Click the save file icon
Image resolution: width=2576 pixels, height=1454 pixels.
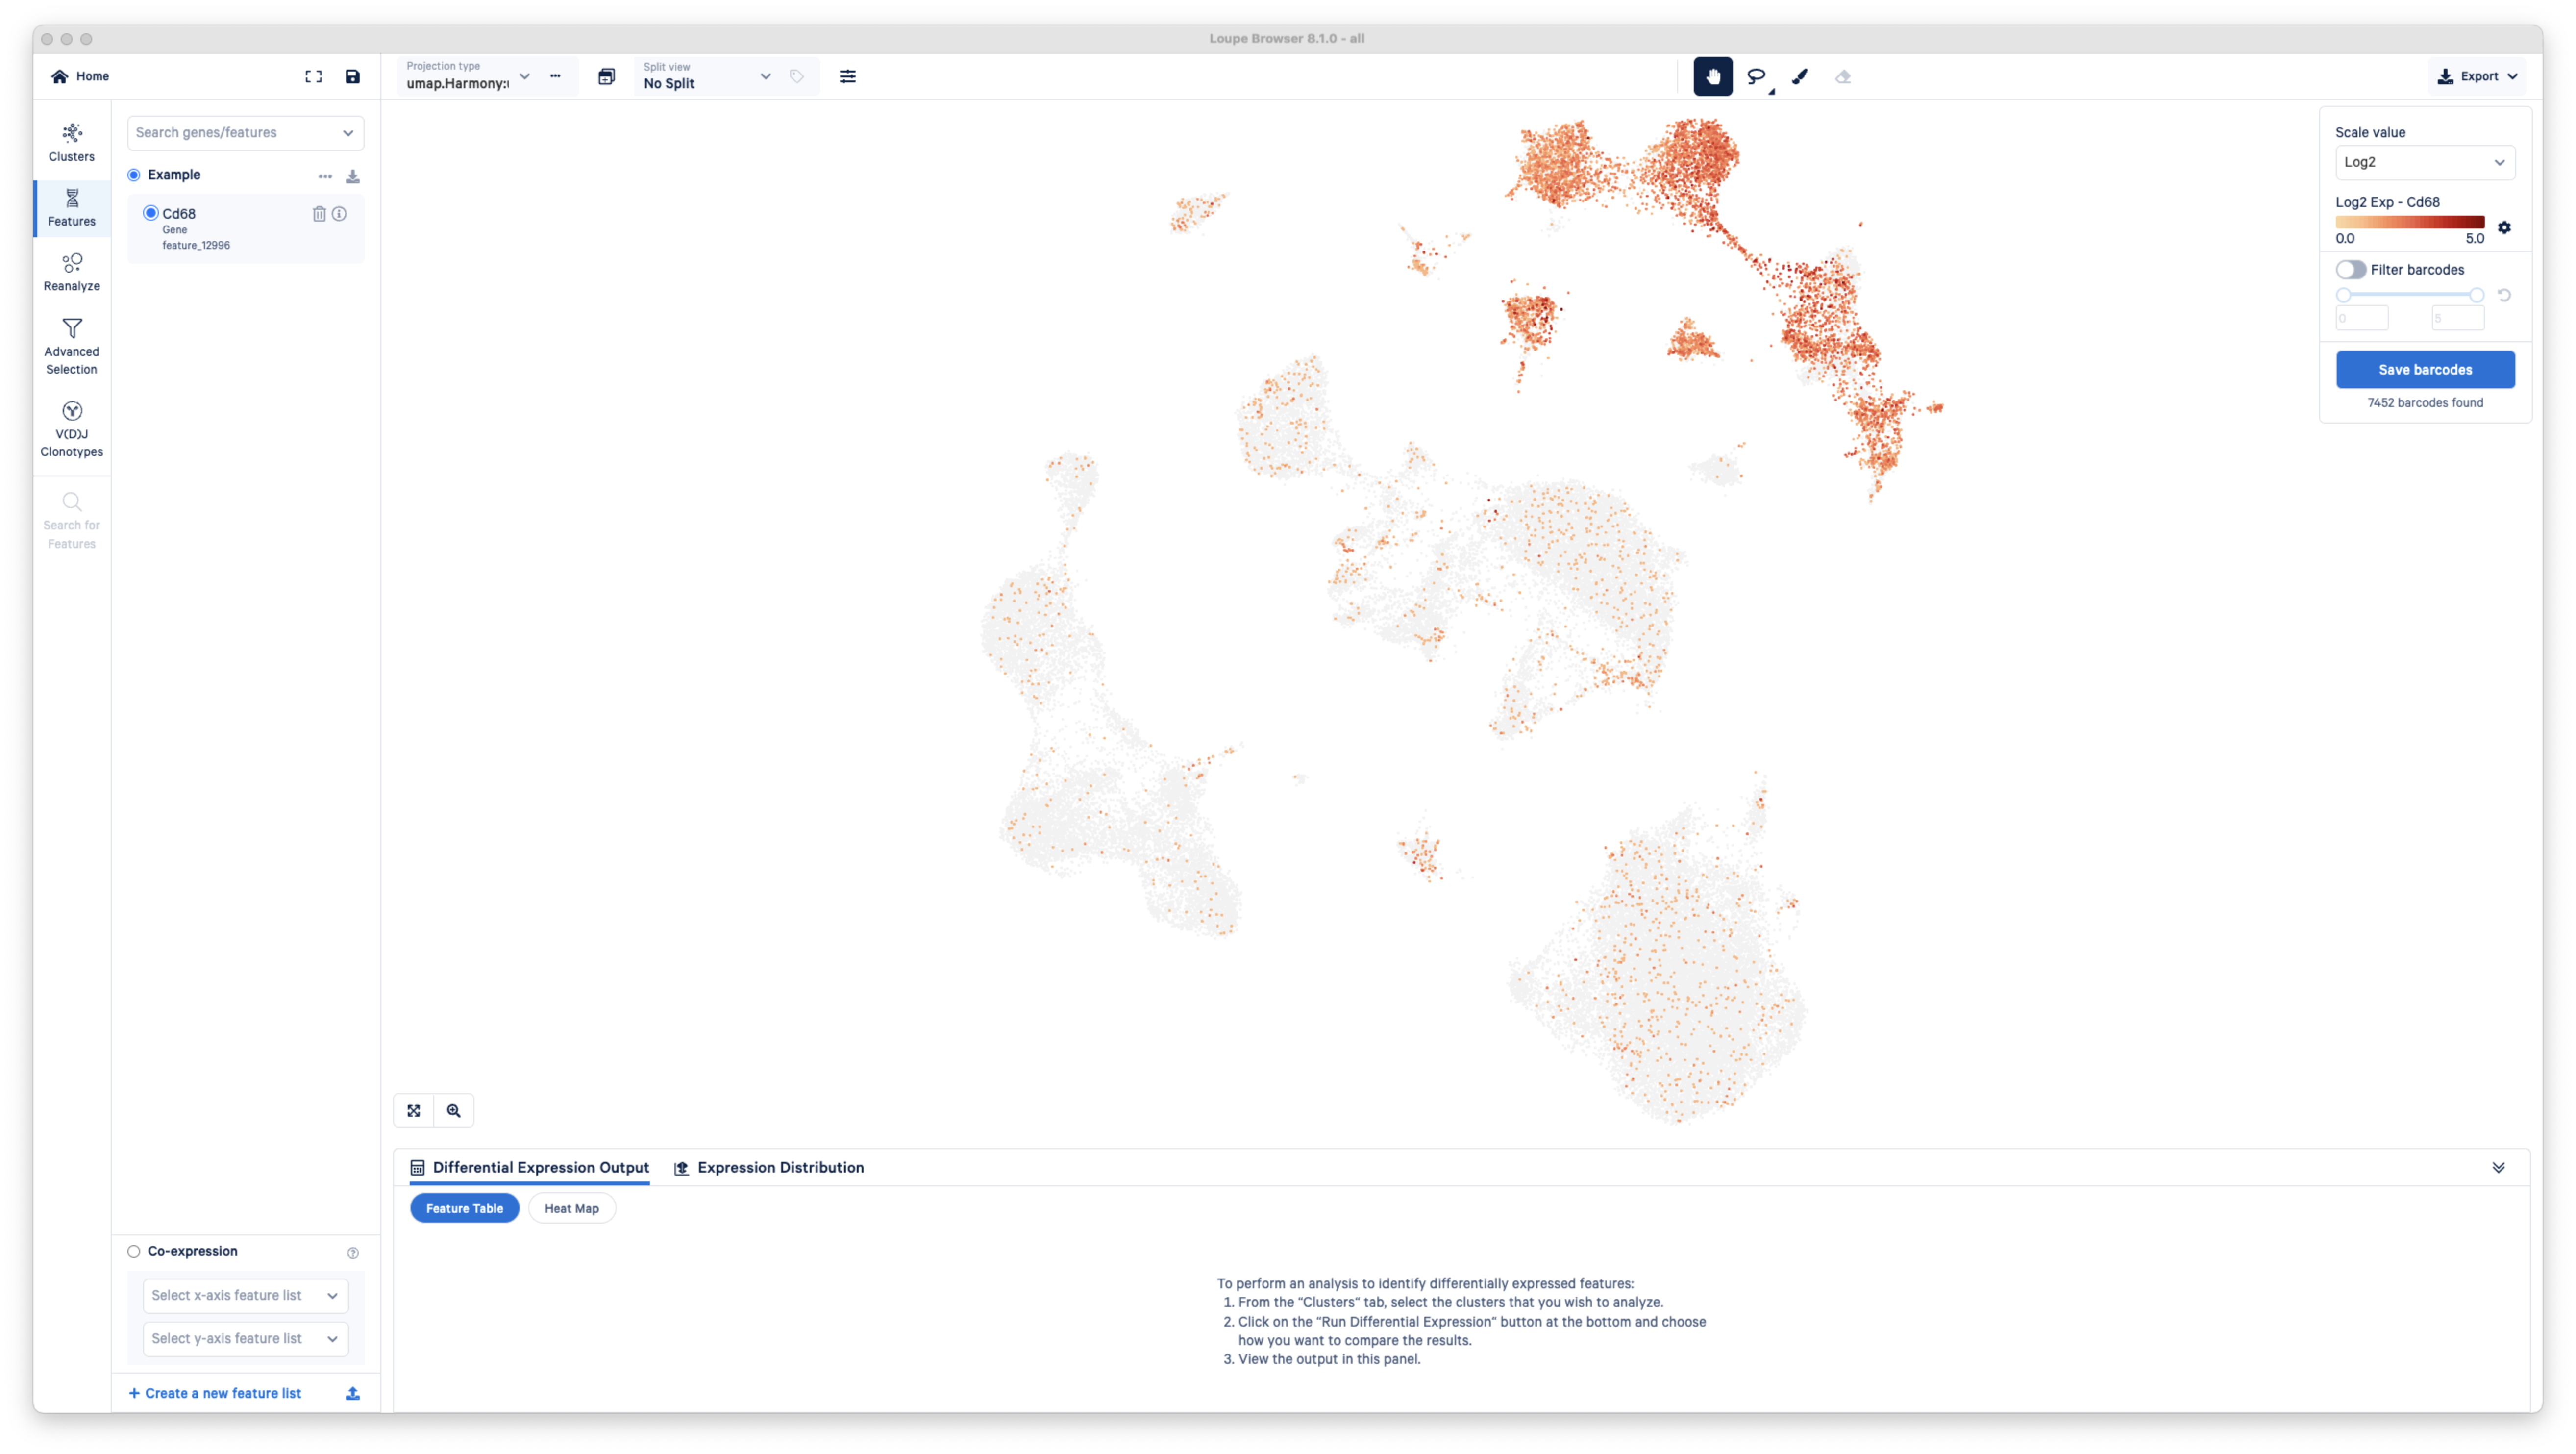352,76
